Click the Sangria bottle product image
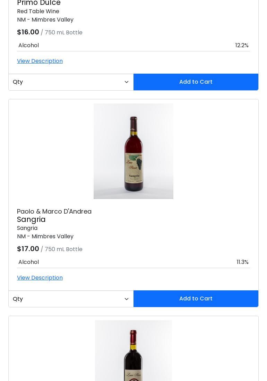The image size is (267, 381). click(133, 151)
